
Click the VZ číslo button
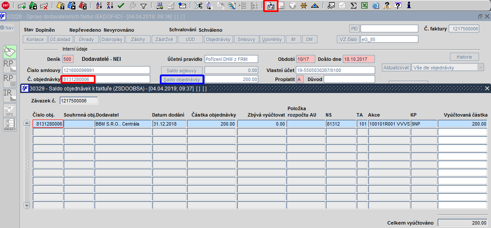click(348, 39)
